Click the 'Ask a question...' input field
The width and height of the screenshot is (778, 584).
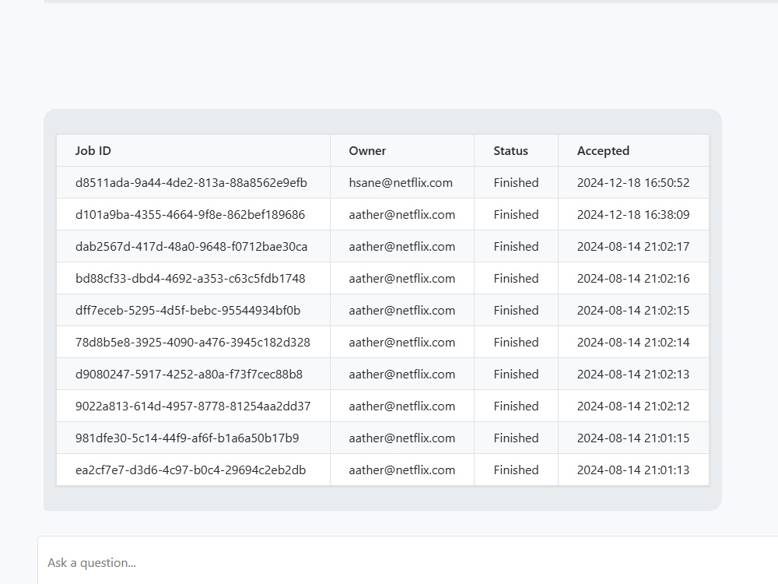[x=408, y=562]
